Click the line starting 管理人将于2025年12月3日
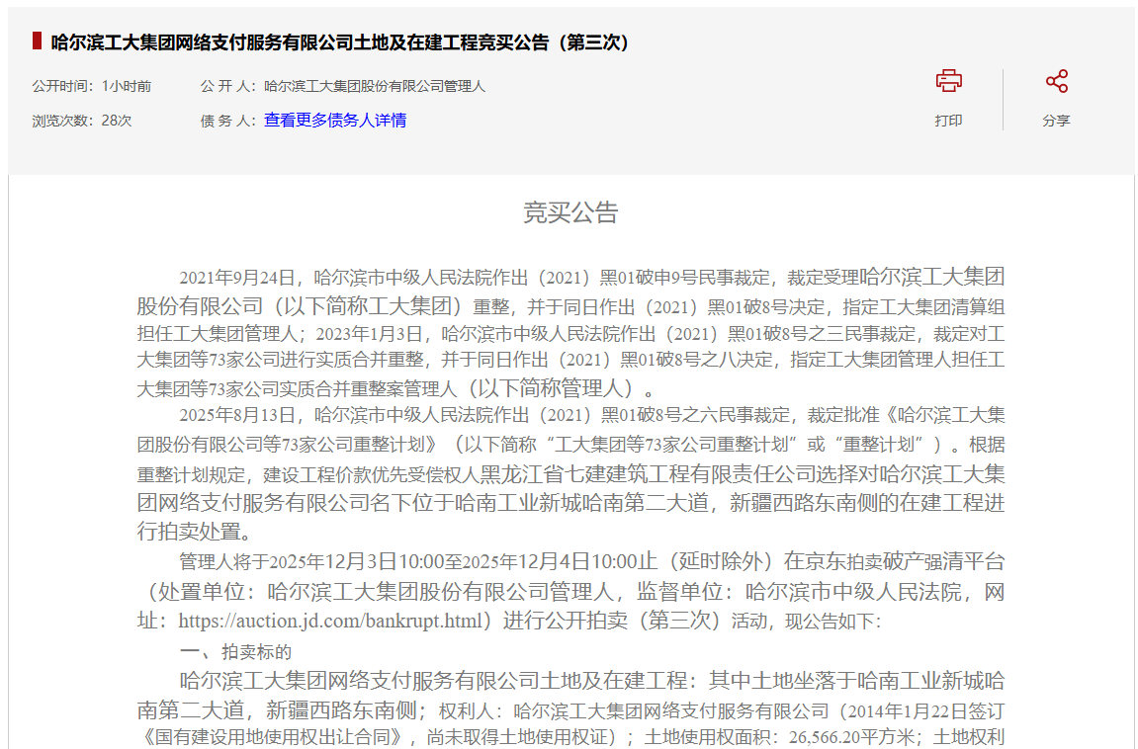The width and height of the screenshot is (1138, 749). click(591, 562)
